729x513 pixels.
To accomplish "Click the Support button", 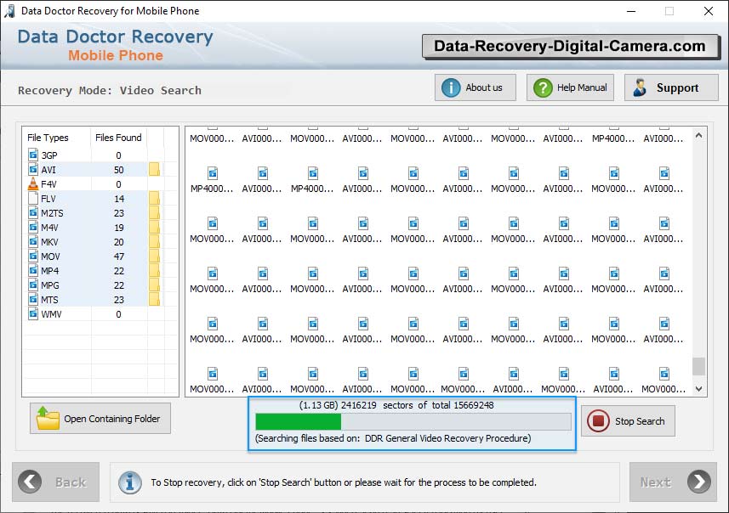I will pyautogui.click(x=671, y=87).
